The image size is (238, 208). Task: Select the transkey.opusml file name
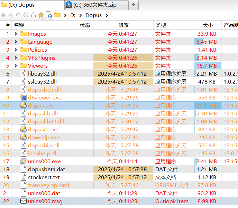tap(48, 185)
